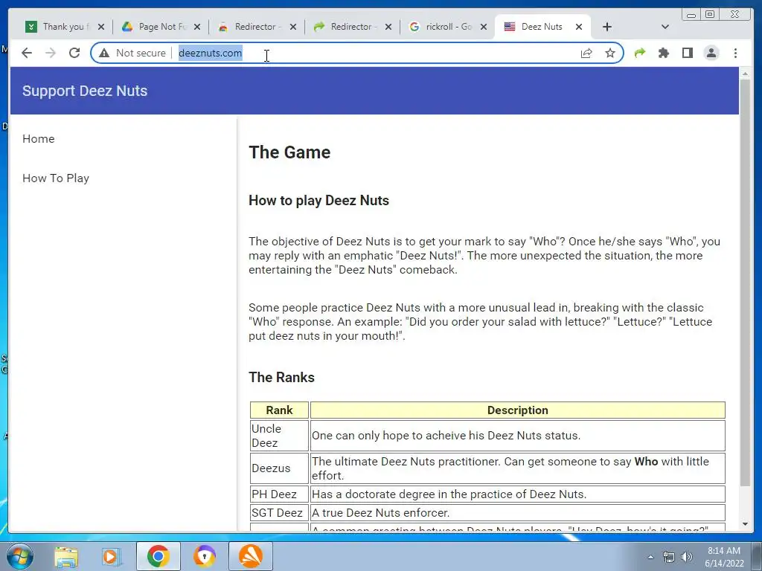
Task: Open the How To Play sidebar link
Action: (x=56, y=178)
